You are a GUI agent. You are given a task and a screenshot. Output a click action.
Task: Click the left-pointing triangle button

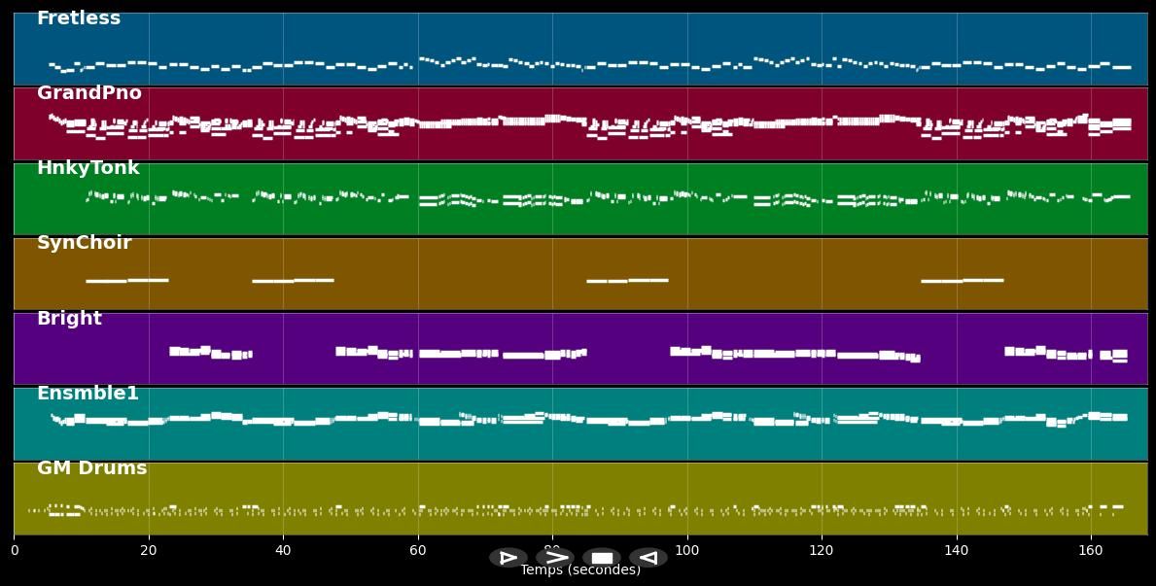pyautogui.click(x=648, y=558)
